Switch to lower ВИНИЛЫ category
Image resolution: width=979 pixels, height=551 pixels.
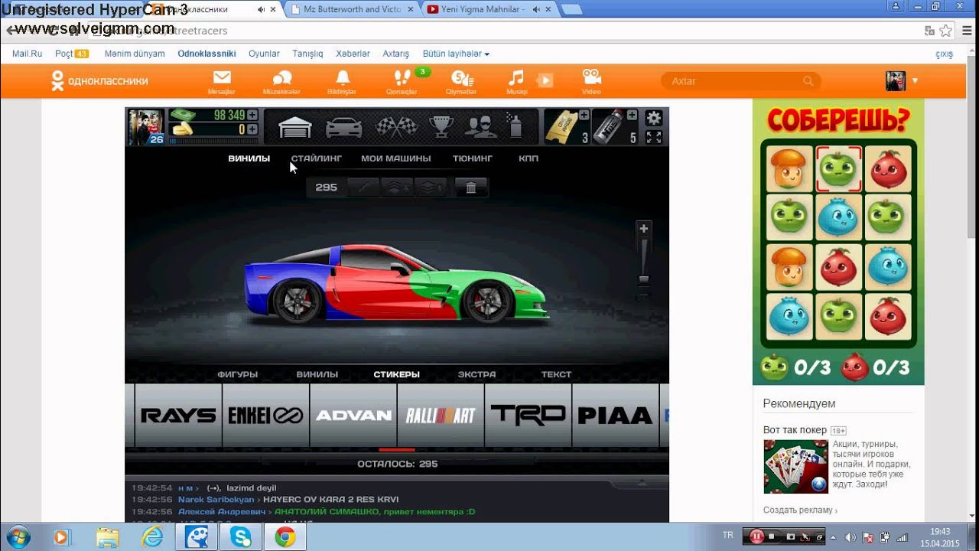click(317, 374)
